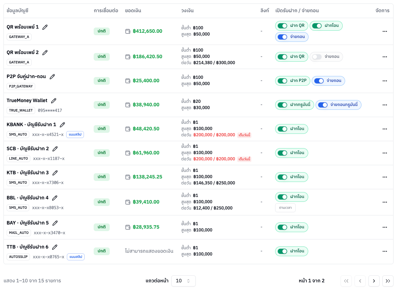This screenshot has width=397, height=290.
Task: Disable ฝากโอน for SCB บัญชีรับฝาก 2
Action: click(x=282, y=153)
